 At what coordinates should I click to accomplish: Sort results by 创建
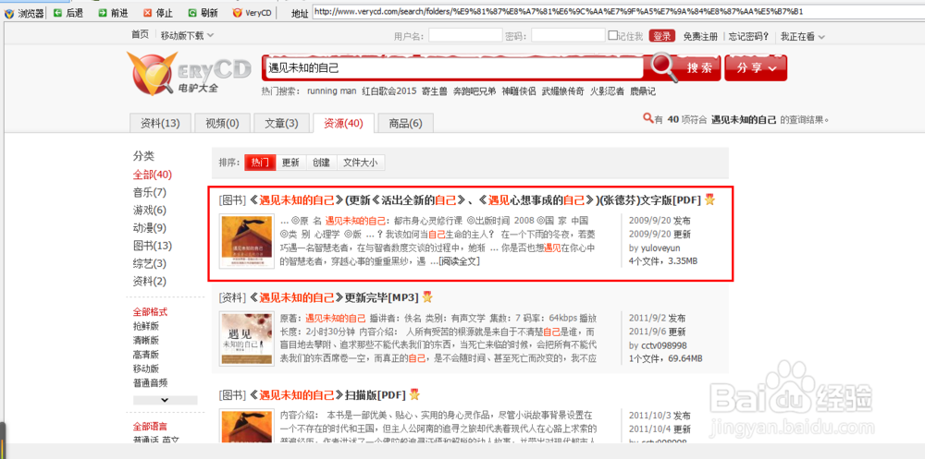click(x=322, y=163)
